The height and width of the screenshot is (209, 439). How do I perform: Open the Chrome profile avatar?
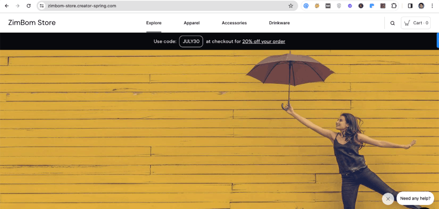click(421, 6)
